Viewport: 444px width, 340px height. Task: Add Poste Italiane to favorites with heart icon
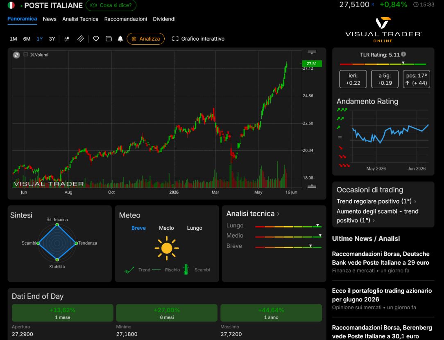point(96,39)
